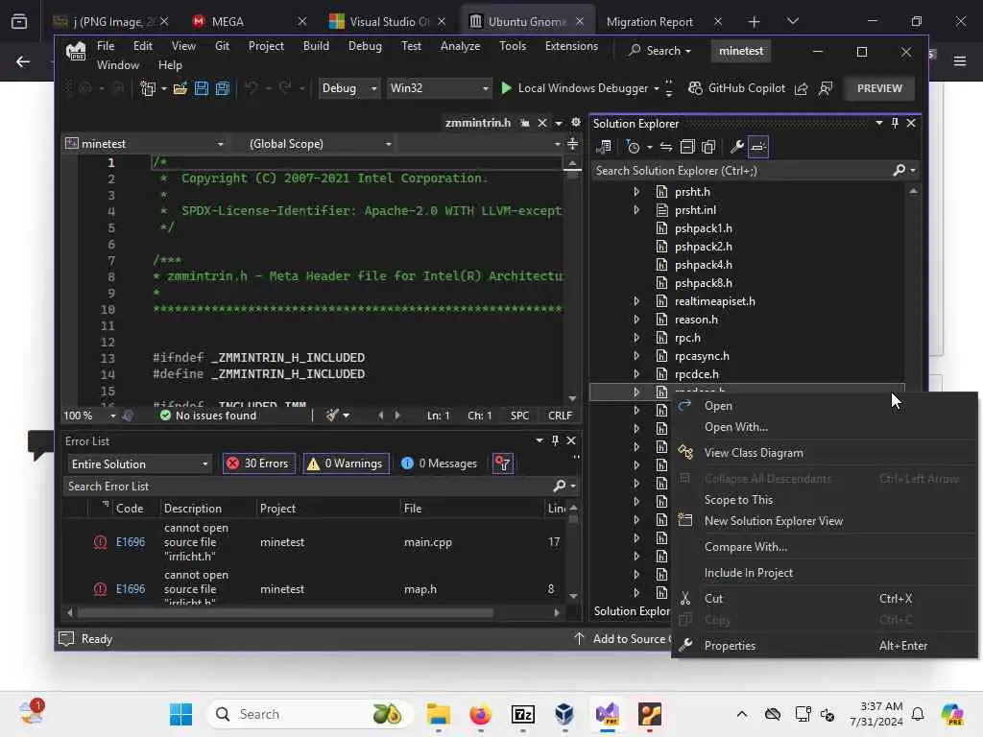This screenshot has width=983, height=737.
Task: Click the code cleanup broom icon
Action: point(332,416)
